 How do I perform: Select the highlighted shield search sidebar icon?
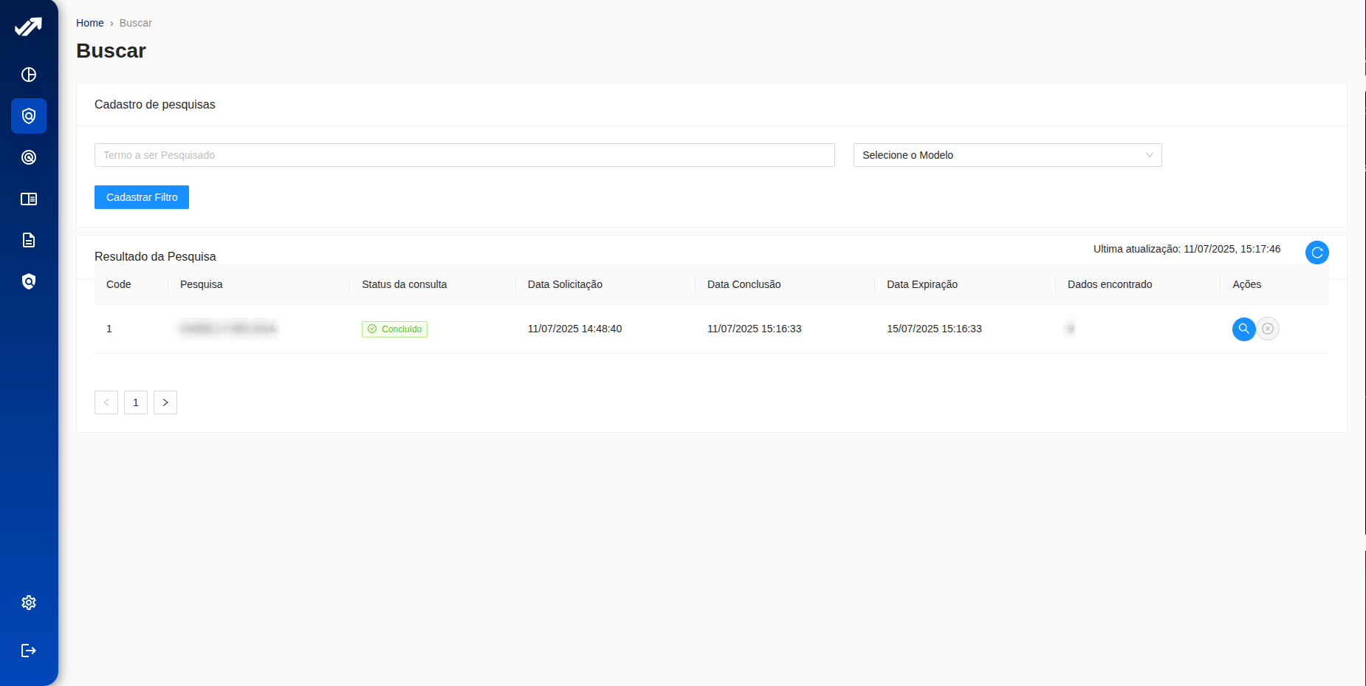coord(29,116)
